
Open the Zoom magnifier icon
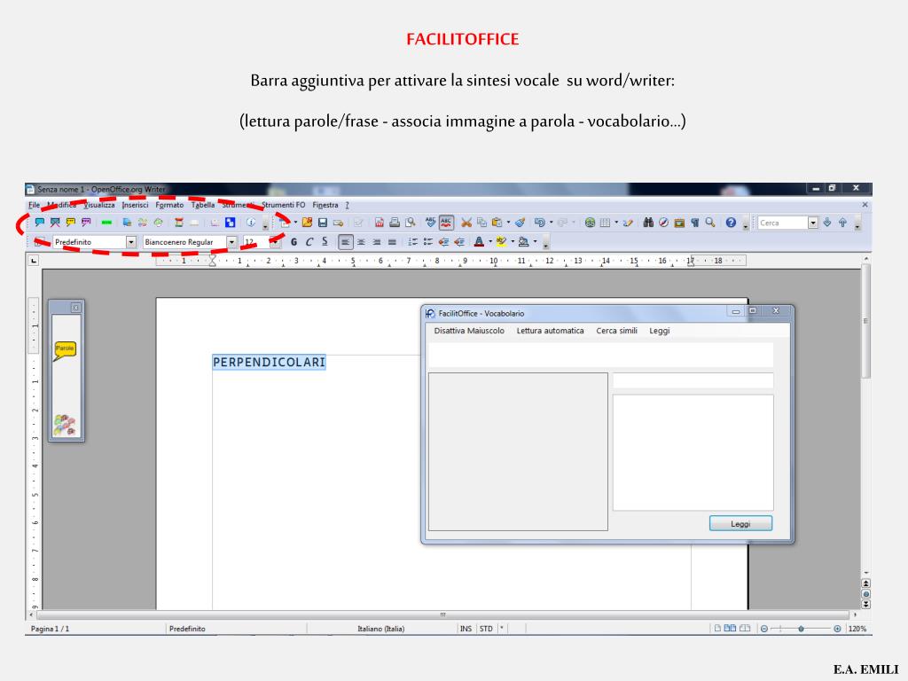[710, 223]
